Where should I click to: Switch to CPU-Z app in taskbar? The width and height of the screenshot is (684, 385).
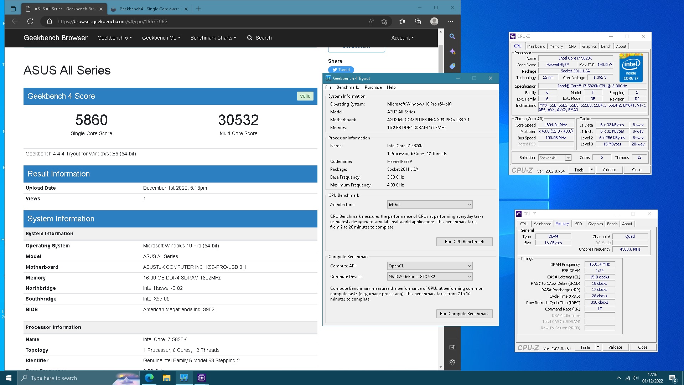tap(202, 378)
